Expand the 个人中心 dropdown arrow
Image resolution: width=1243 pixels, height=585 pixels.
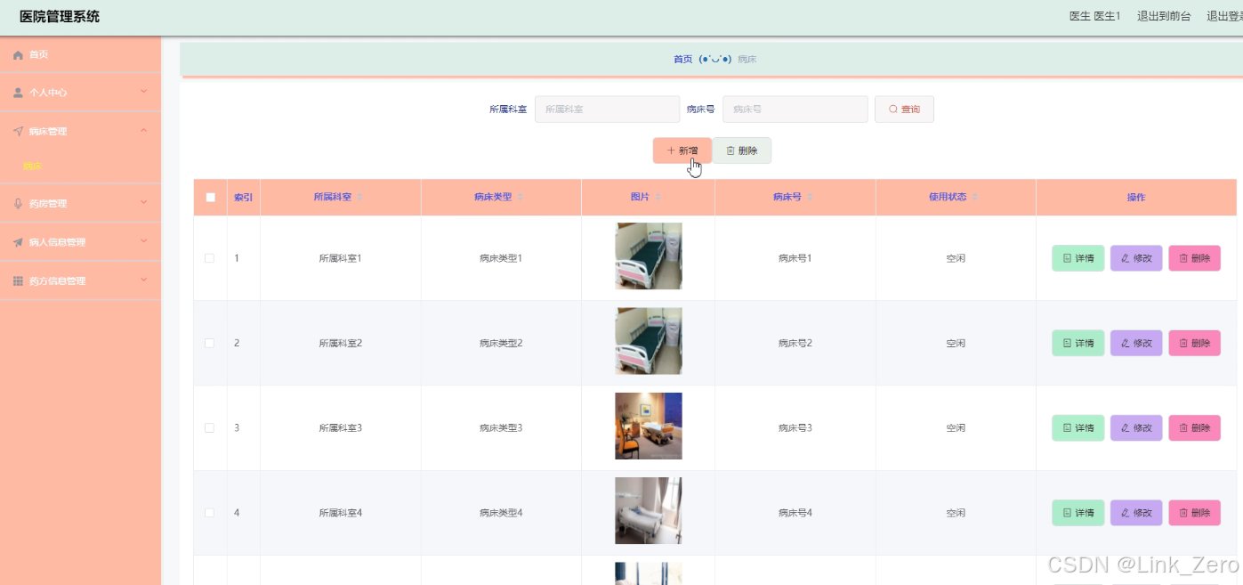143,92
